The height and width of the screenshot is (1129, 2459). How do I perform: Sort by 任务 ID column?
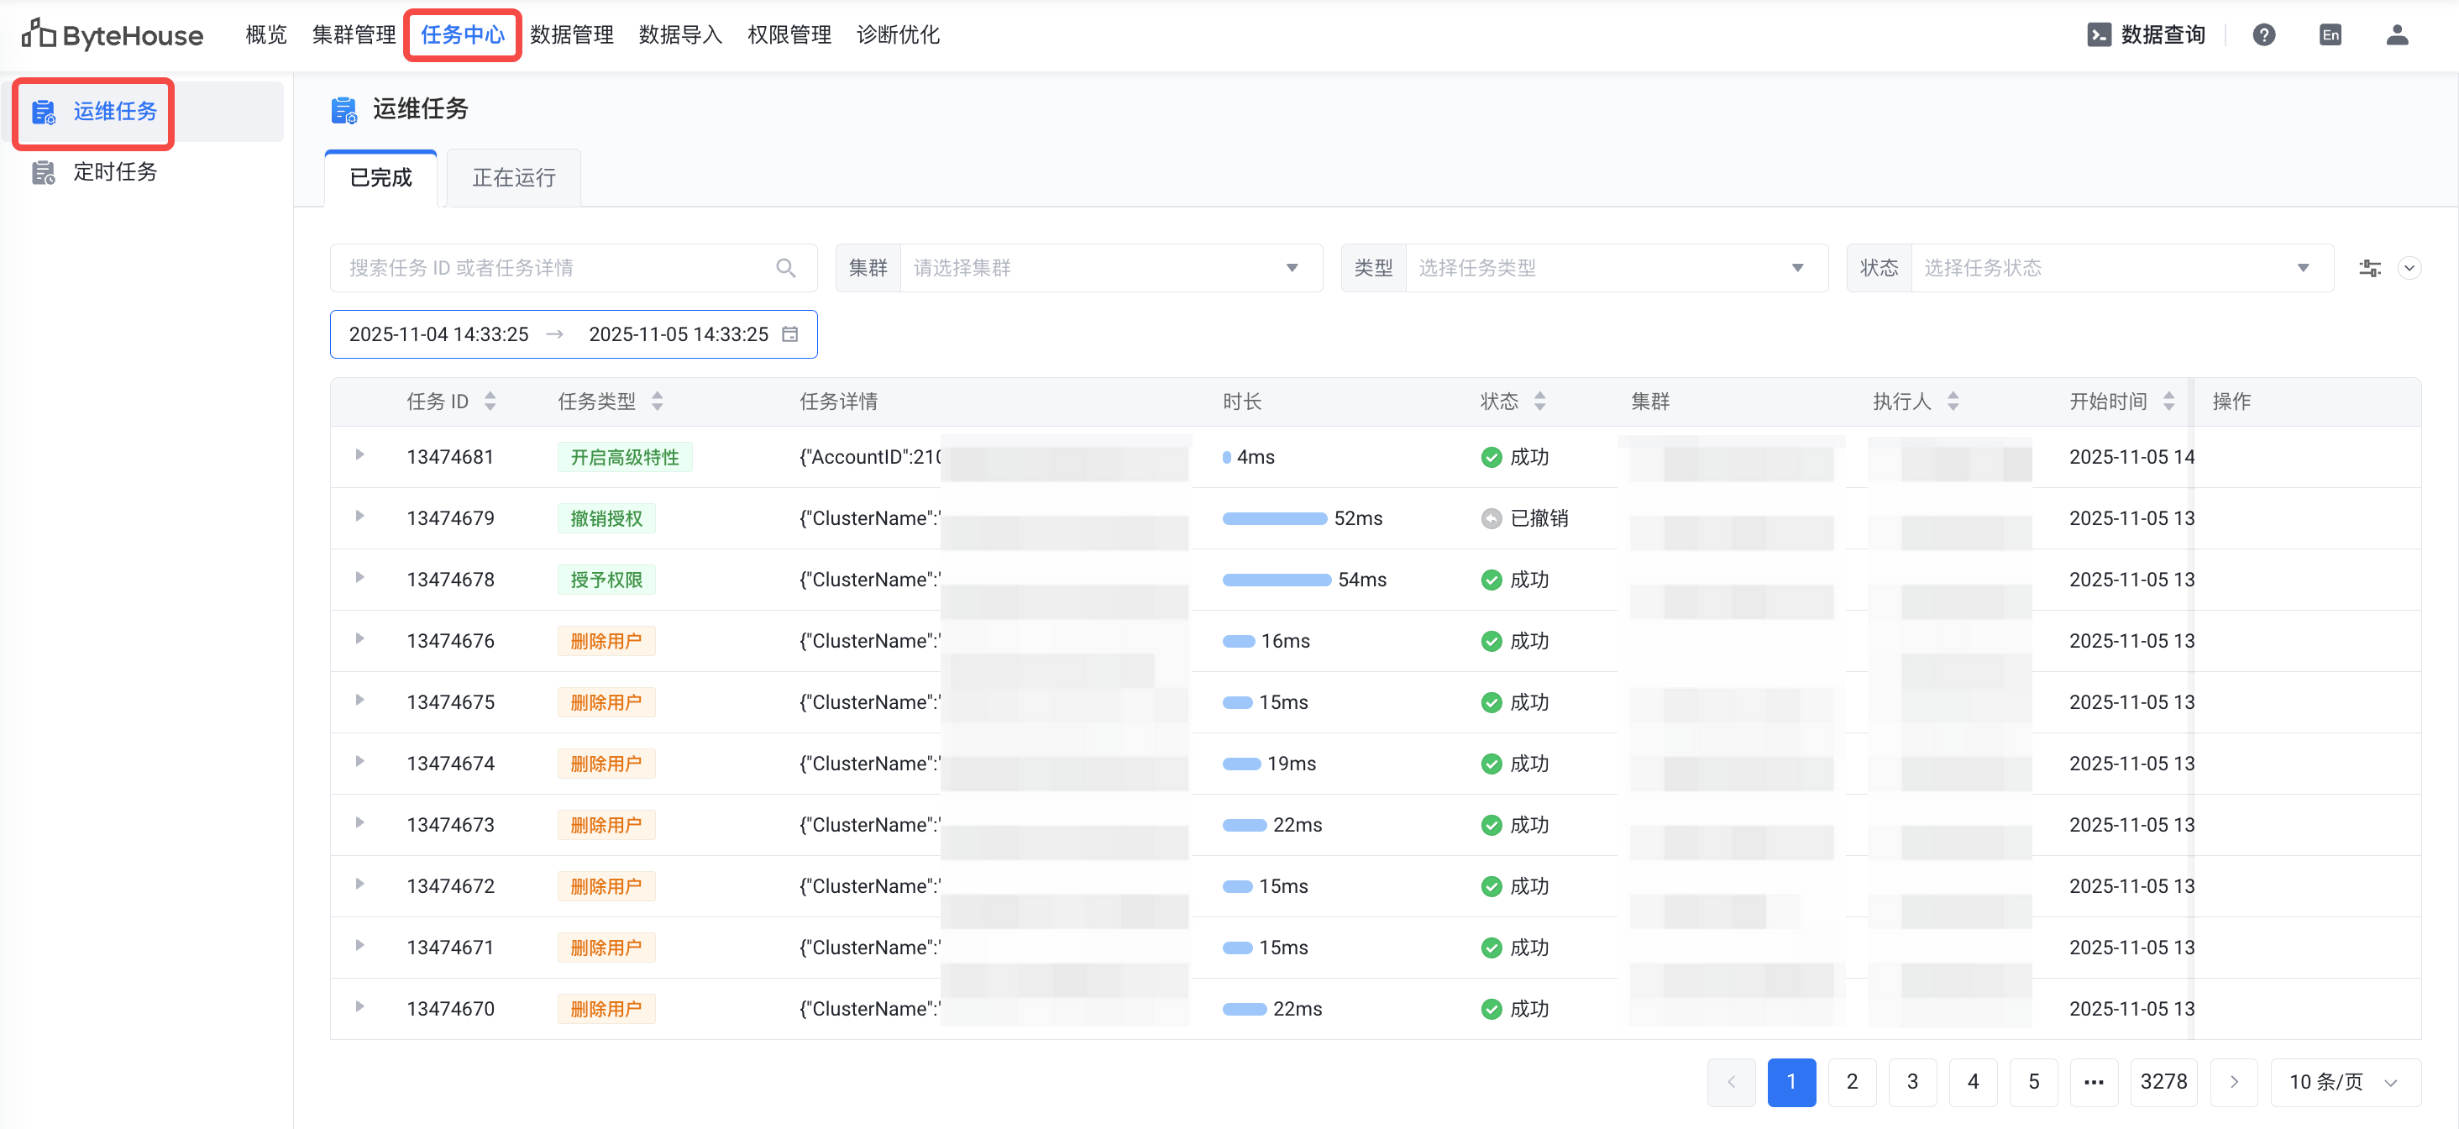point(490,402)
